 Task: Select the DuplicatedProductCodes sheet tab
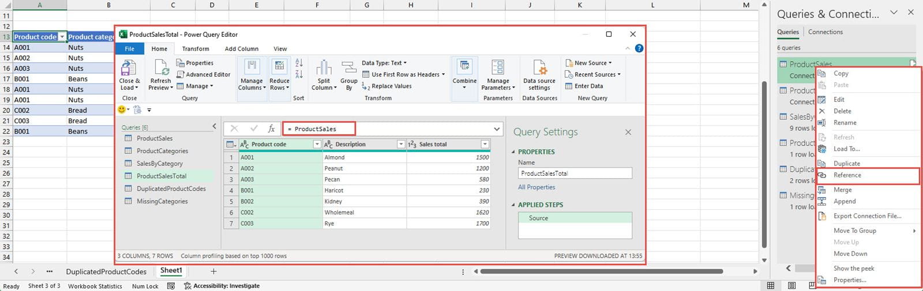(x=106, y=271)
